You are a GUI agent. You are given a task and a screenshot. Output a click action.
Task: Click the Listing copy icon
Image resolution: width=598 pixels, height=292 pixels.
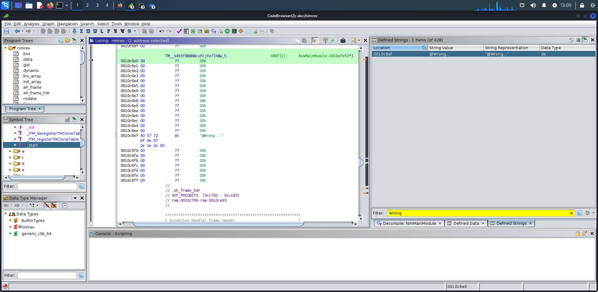(297, 40)
